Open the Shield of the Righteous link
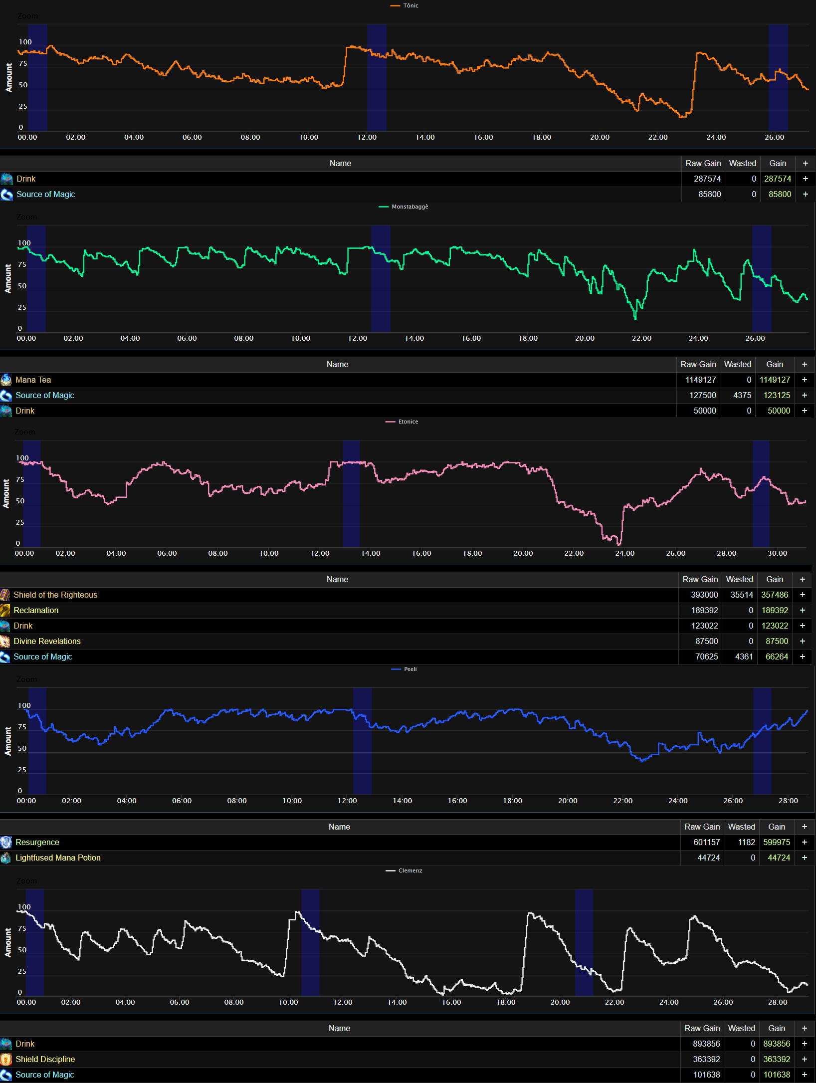The width and height of the screenshot is (816, 1083). click(55, 595)
